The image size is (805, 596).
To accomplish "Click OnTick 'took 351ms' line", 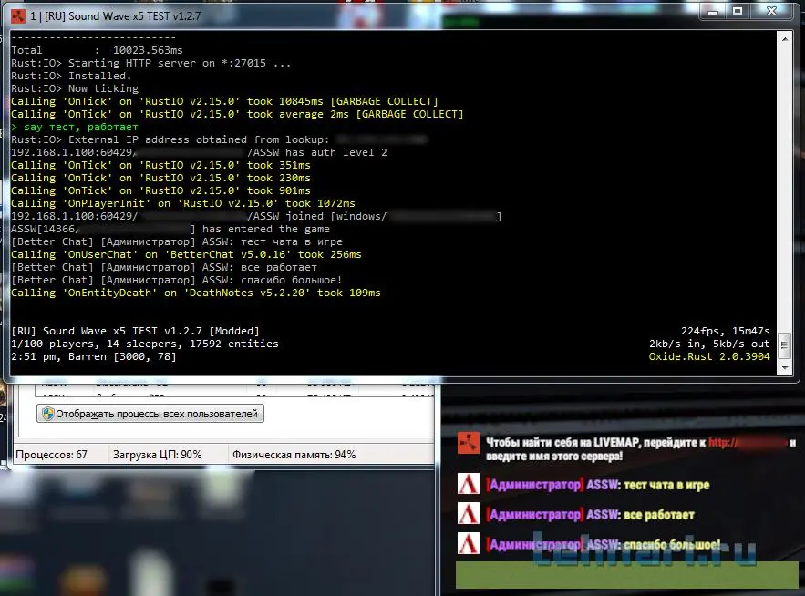I will coord(160,165).
